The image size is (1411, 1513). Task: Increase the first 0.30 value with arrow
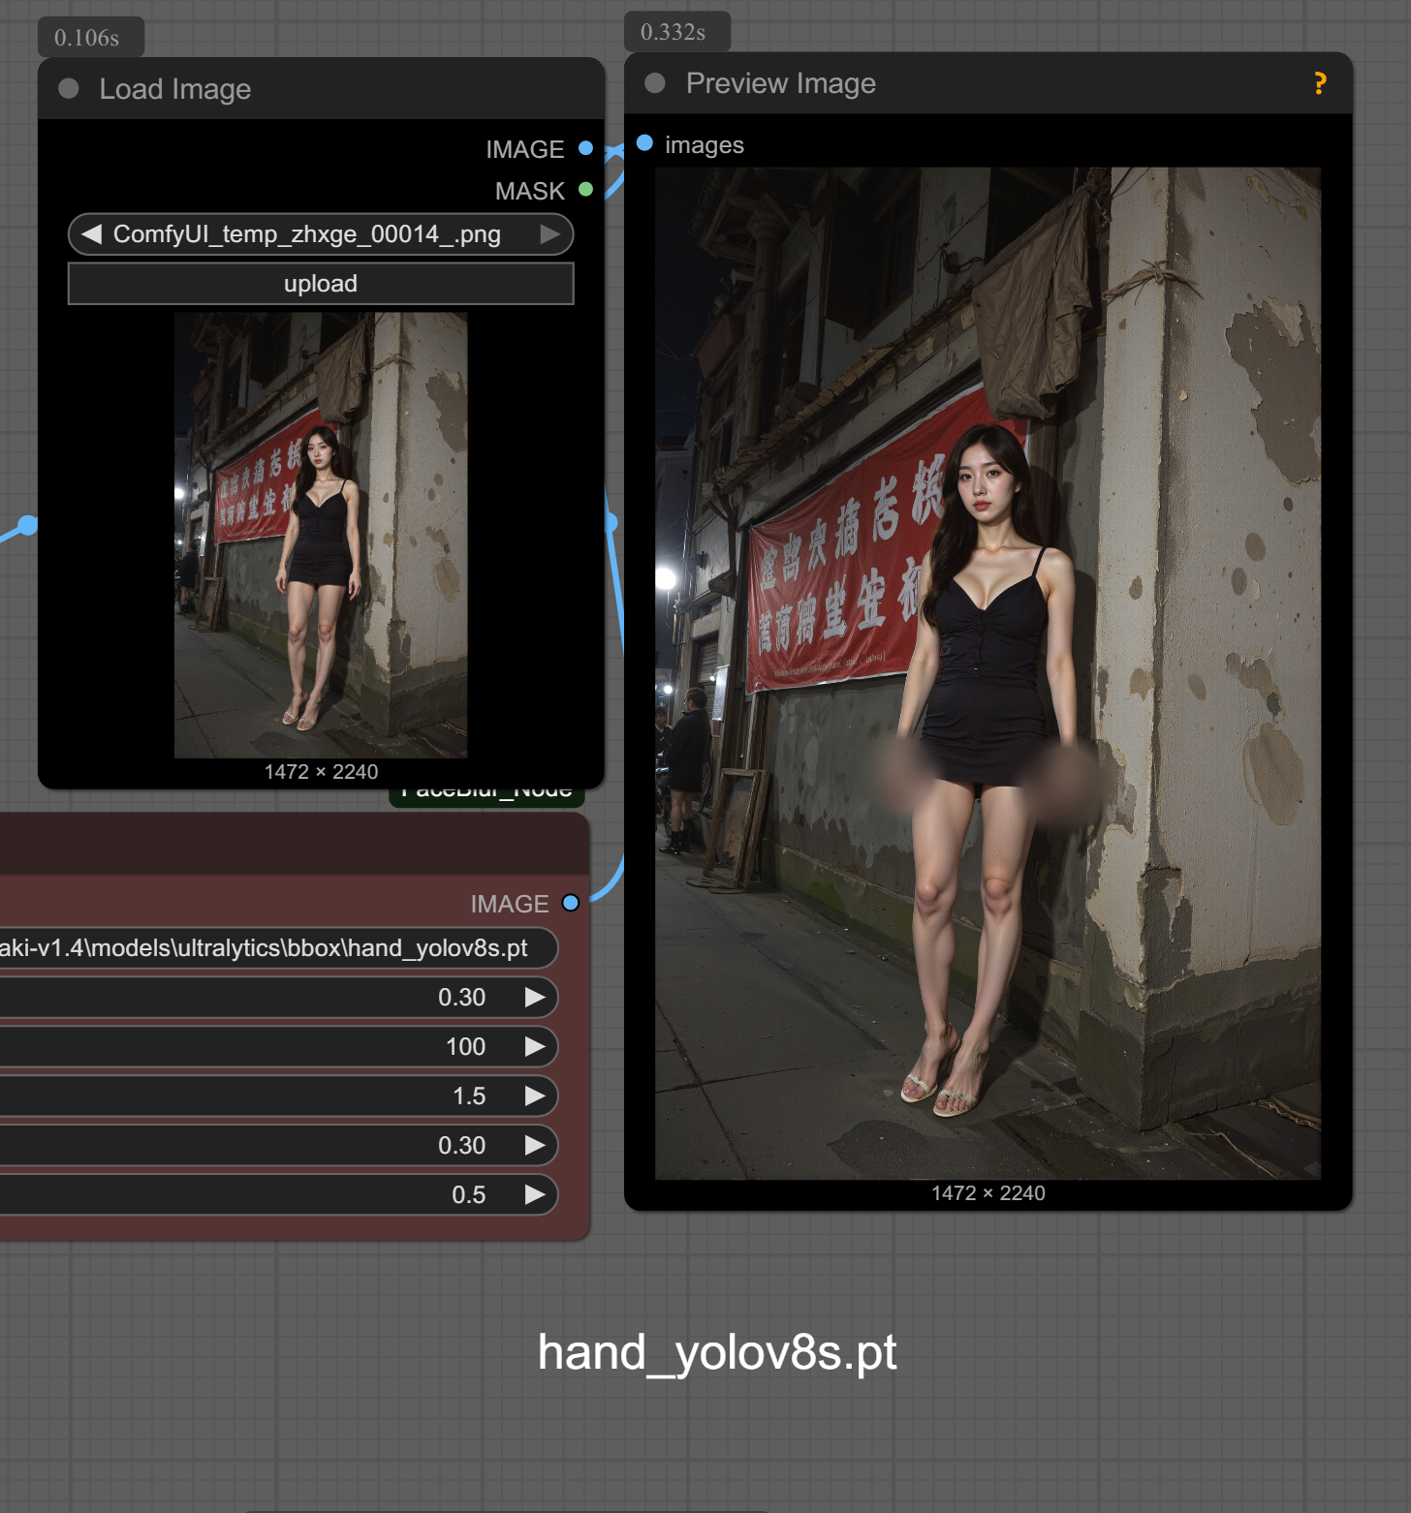tap(534, 997)
